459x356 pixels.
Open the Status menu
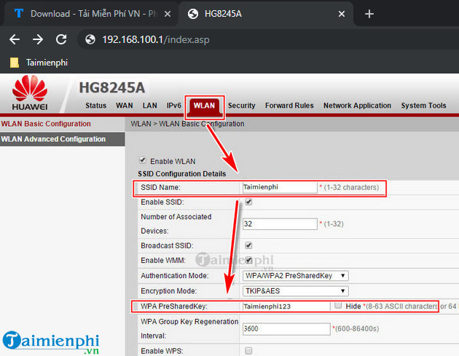click(95, 106)
